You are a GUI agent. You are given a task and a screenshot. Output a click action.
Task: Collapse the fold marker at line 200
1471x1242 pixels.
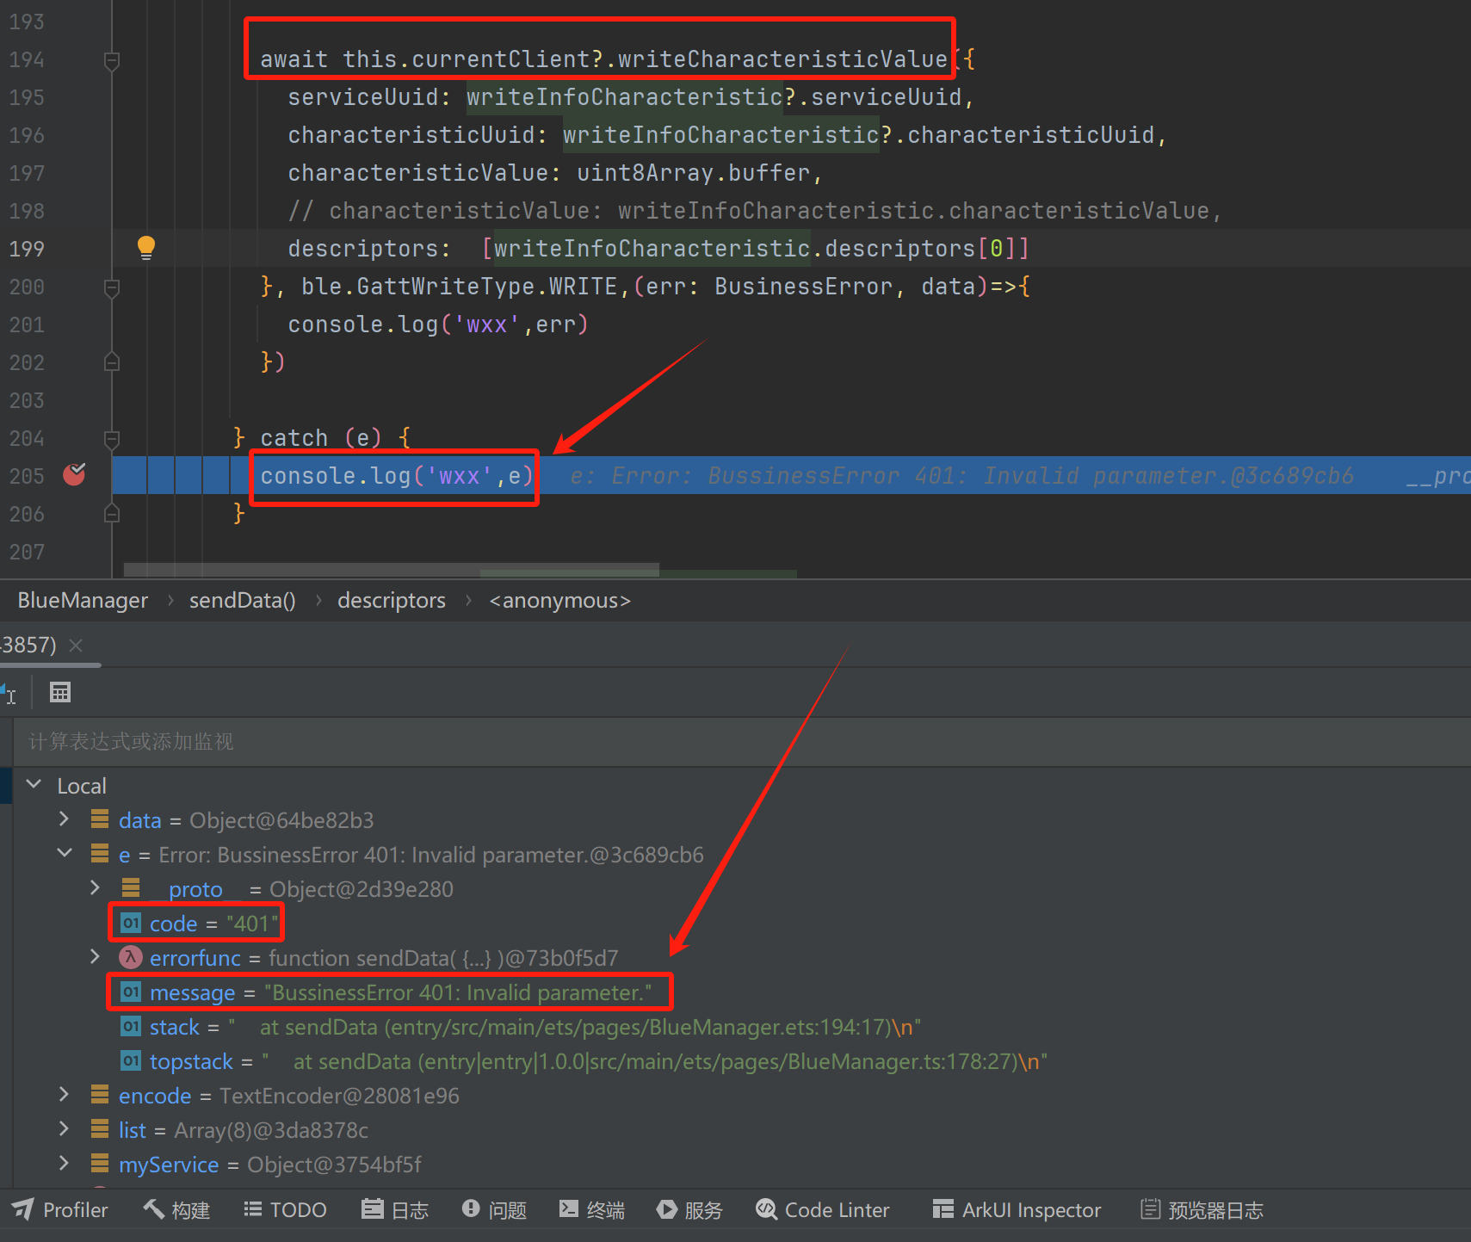point(112,287)
